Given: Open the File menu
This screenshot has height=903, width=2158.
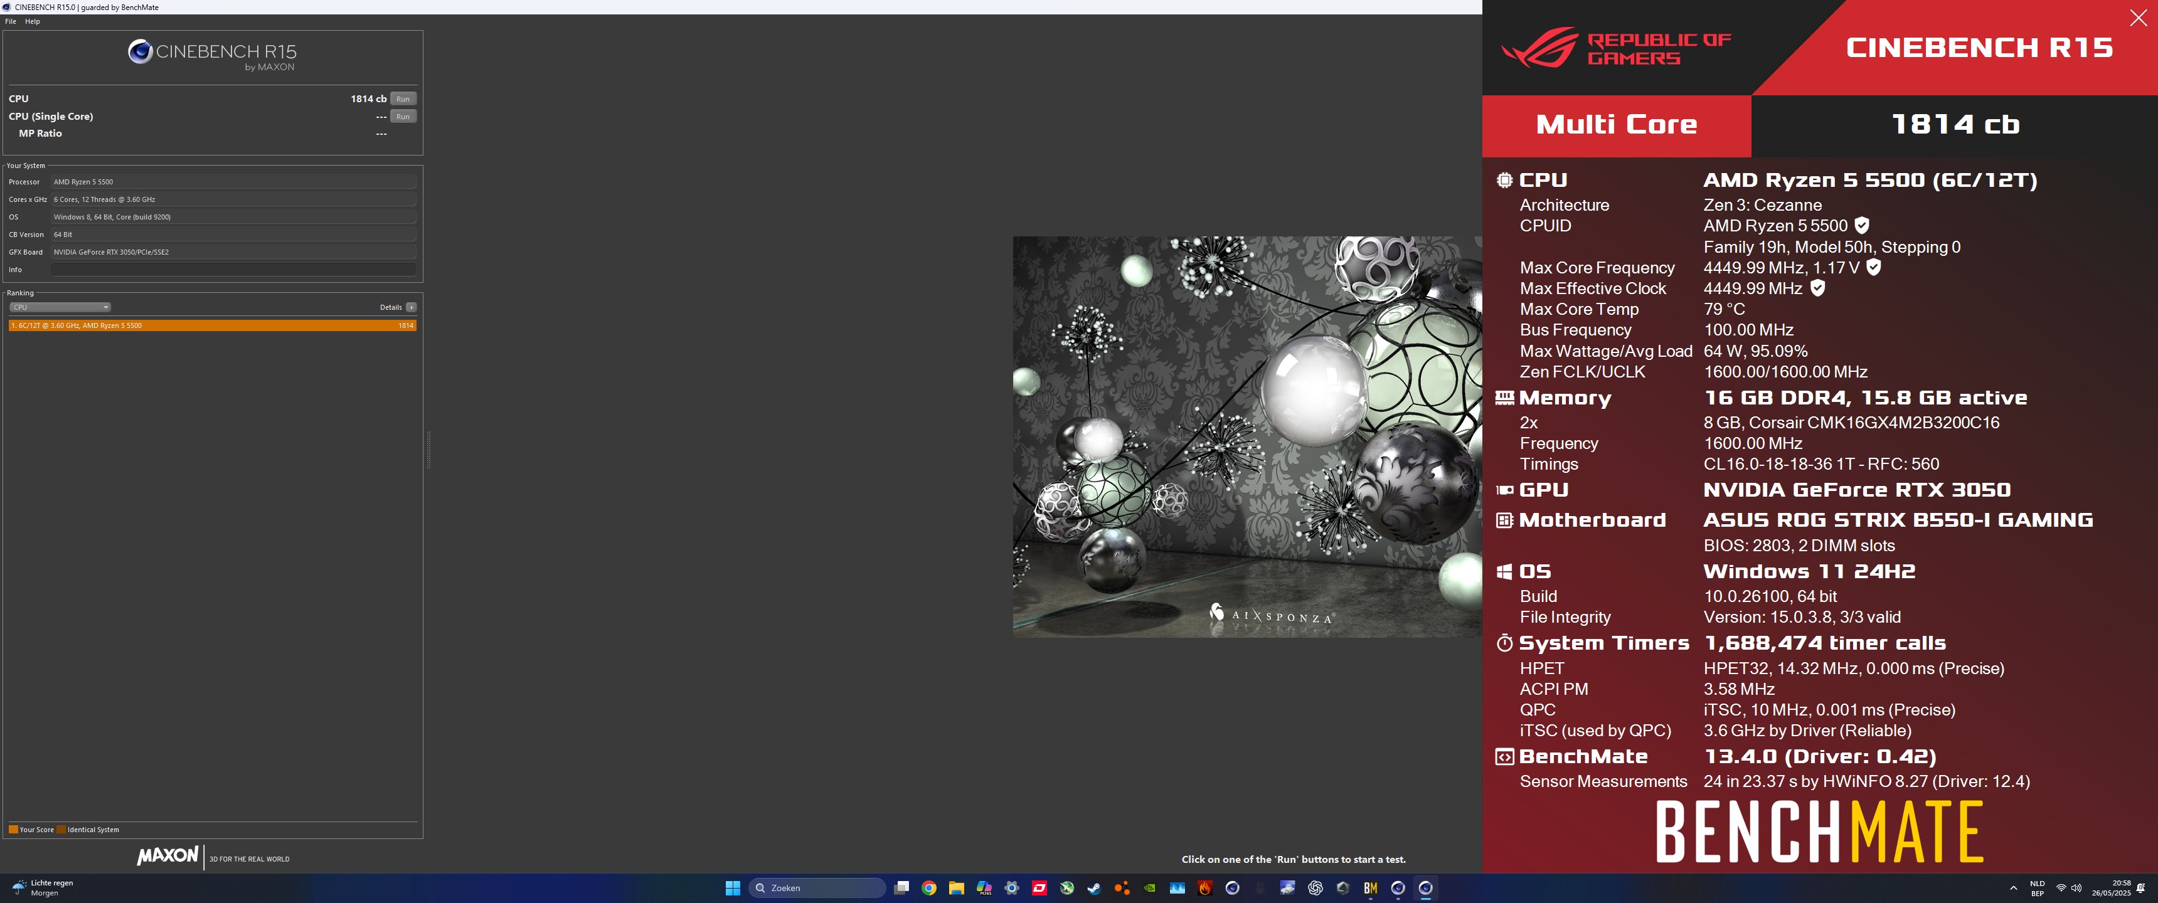Looking at the screenshot, I should [11, 21].
